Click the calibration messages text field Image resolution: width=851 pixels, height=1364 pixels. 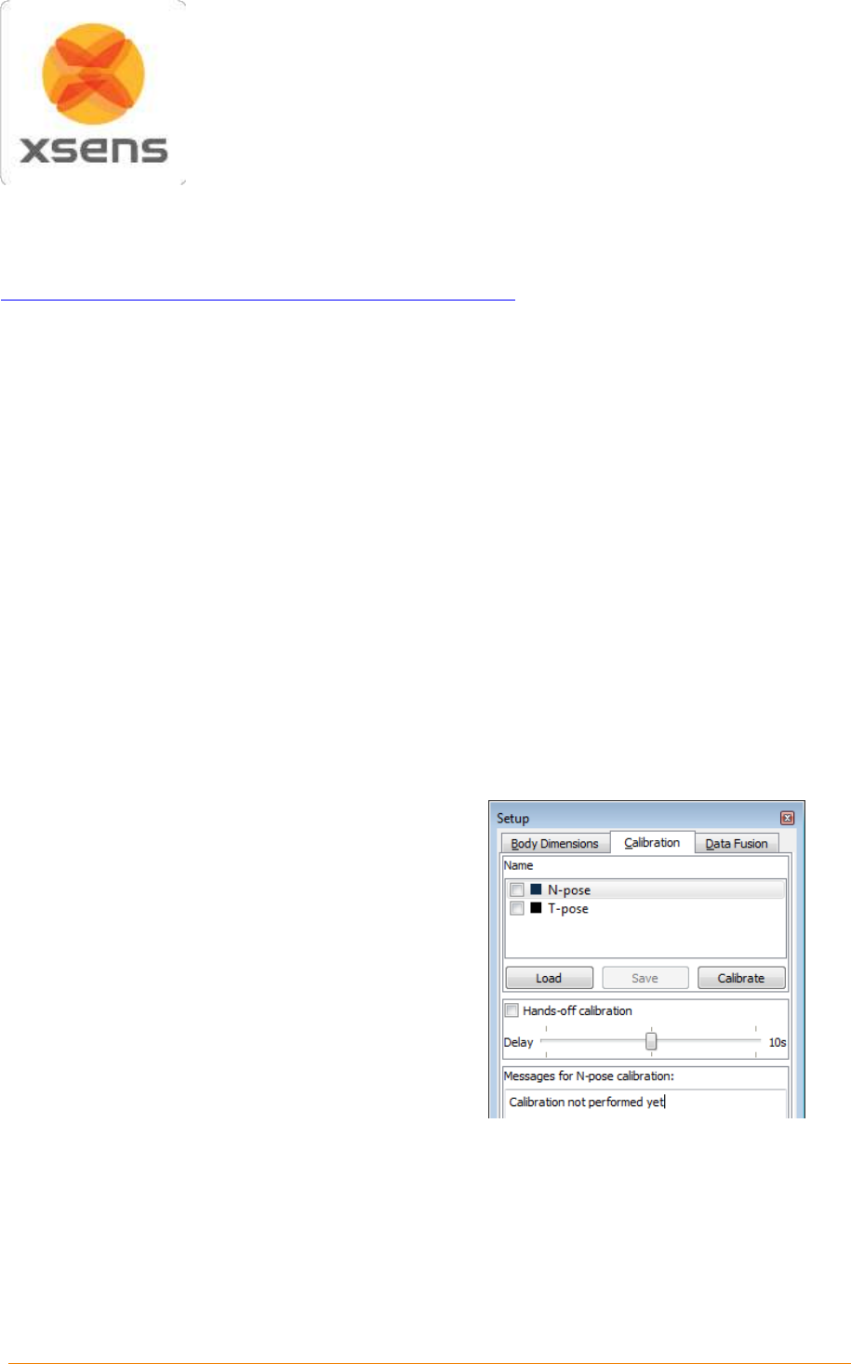(x=645, y=1103)
